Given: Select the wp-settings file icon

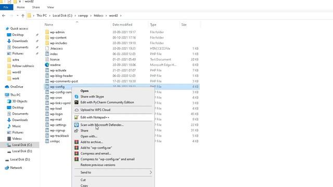Looking at the screenshot, I should tap(47, 125).
